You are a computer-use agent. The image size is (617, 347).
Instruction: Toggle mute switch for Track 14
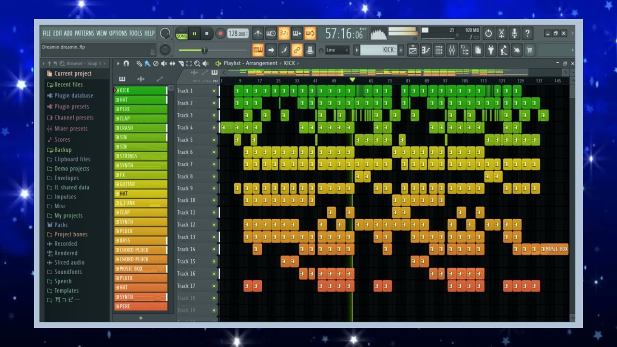coord(214,249)
